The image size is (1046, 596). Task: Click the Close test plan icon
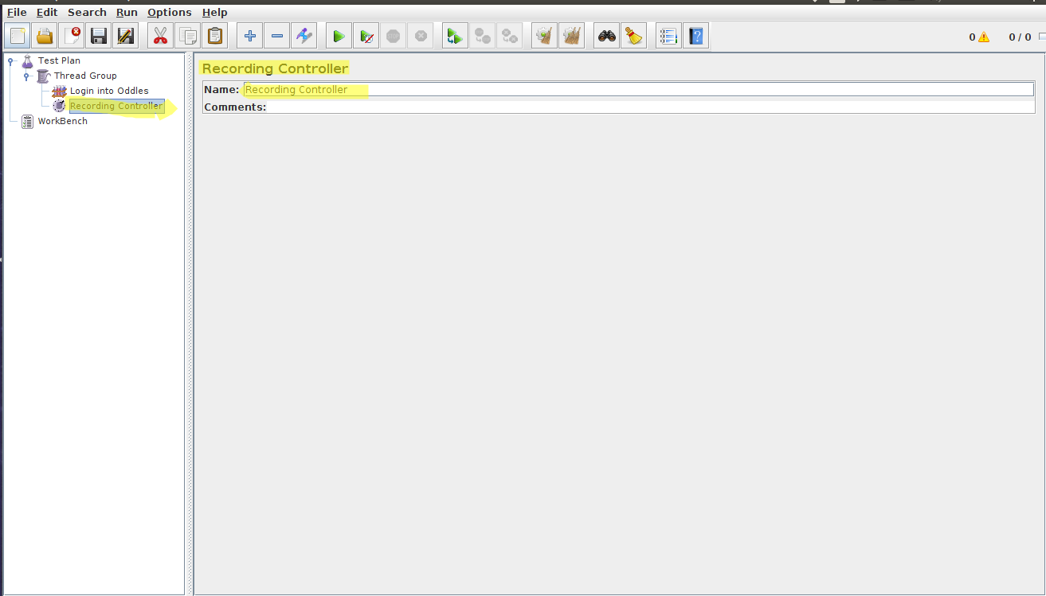point(72,36)
